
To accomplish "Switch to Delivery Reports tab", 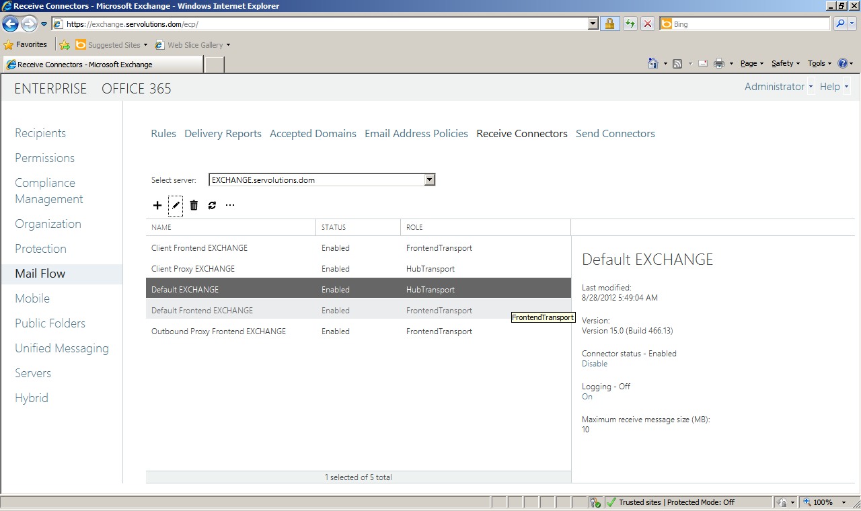I will point(223,134).
